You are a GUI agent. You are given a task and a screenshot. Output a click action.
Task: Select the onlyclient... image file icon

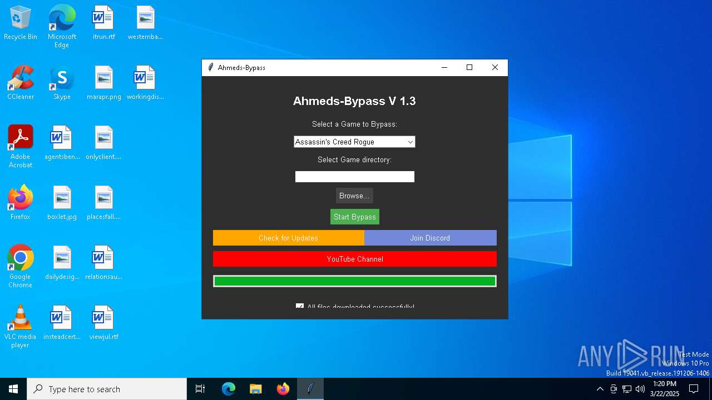[x=103, y=143]
